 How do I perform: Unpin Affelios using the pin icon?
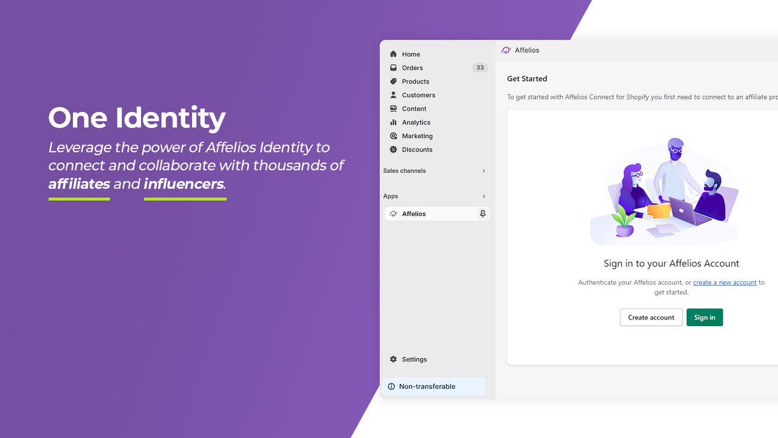tap(483, 214)
